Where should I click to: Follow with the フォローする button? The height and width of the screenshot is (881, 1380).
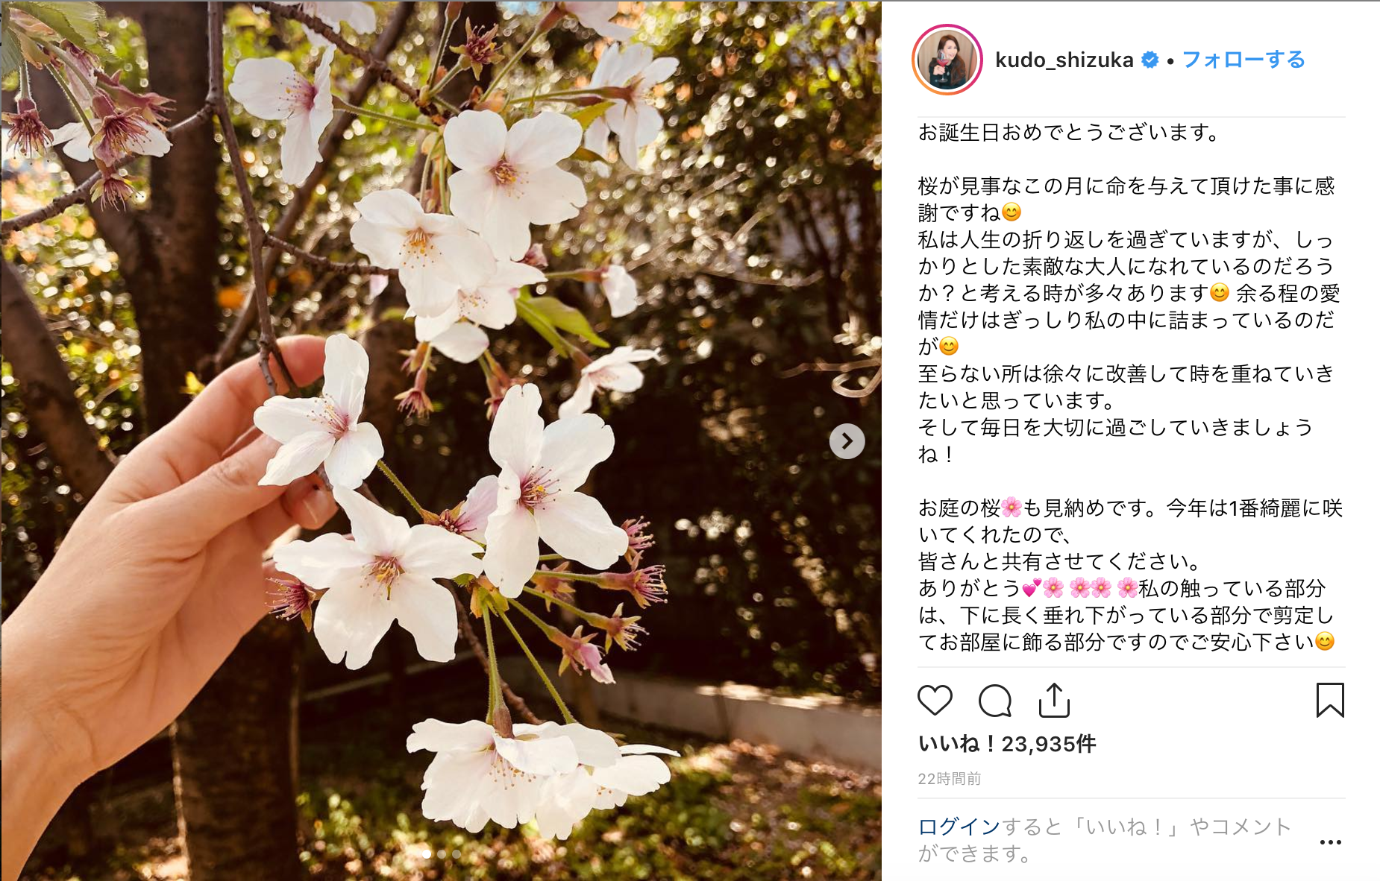tap(1243, 60)
